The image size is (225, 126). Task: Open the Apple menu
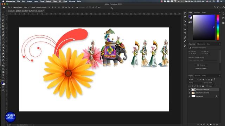[3, 1]
